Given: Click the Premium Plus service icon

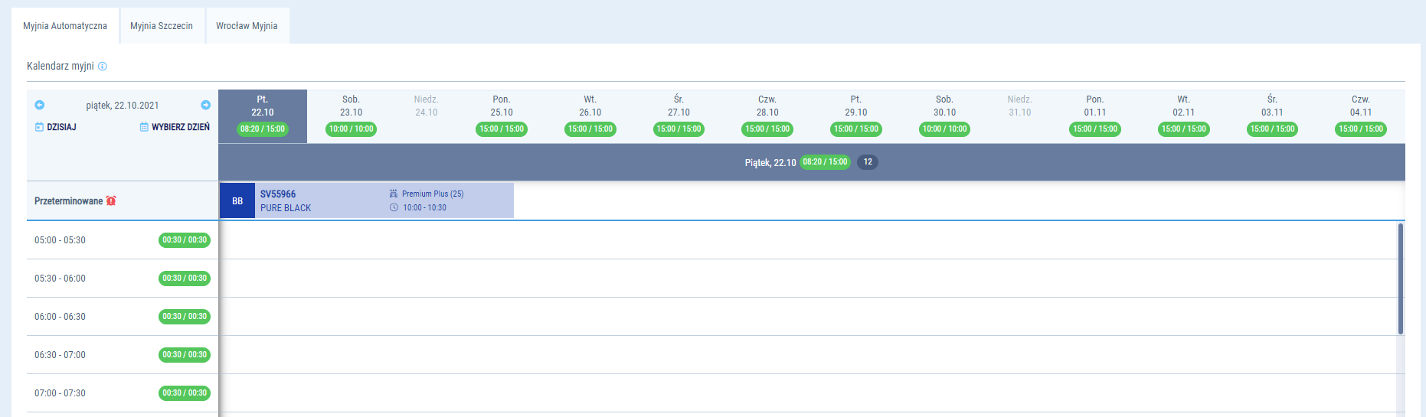Looking at the screenshot, I should (394, 194).
